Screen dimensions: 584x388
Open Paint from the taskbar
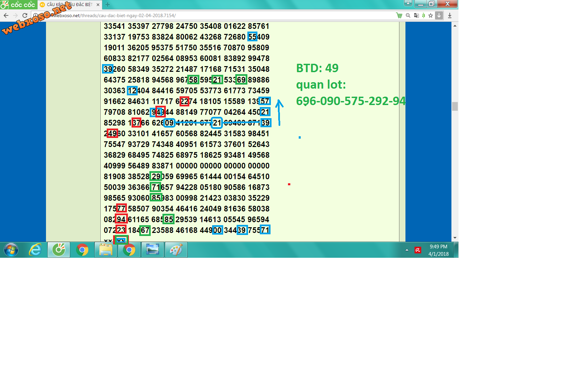point(176,250)
